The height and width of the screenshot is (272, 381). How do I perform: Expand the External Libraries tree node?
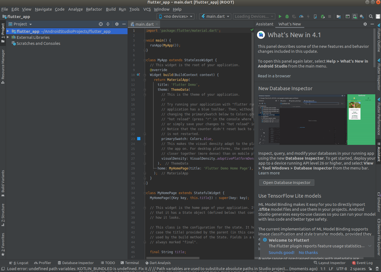[8, 37]
